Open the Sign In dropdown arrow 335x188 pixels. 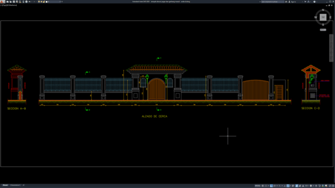point(303,2)
